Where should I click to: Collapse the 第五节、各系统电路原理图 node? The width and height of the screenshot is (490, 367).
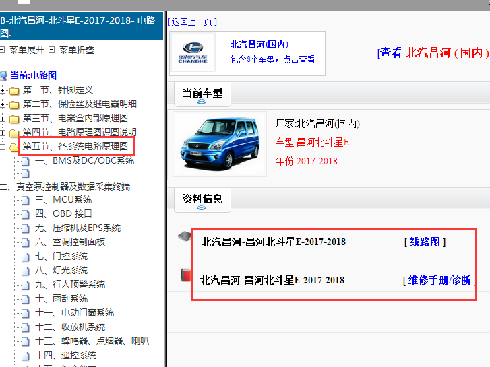coord(3,147)
